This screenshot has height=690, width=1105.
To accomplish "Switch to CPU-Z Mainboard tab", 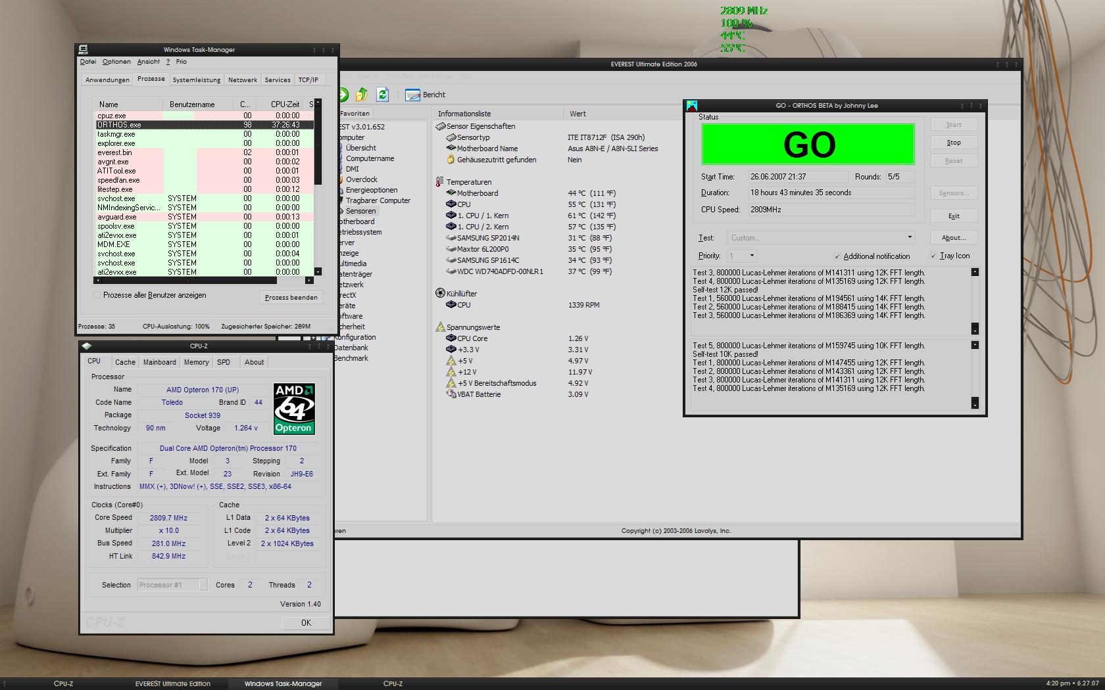I will (160, 362).
